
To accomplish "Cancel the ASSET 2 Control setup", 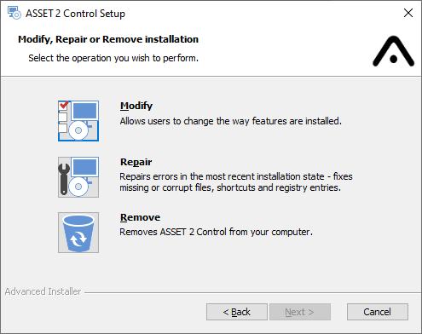I will (x=378, y=312).
